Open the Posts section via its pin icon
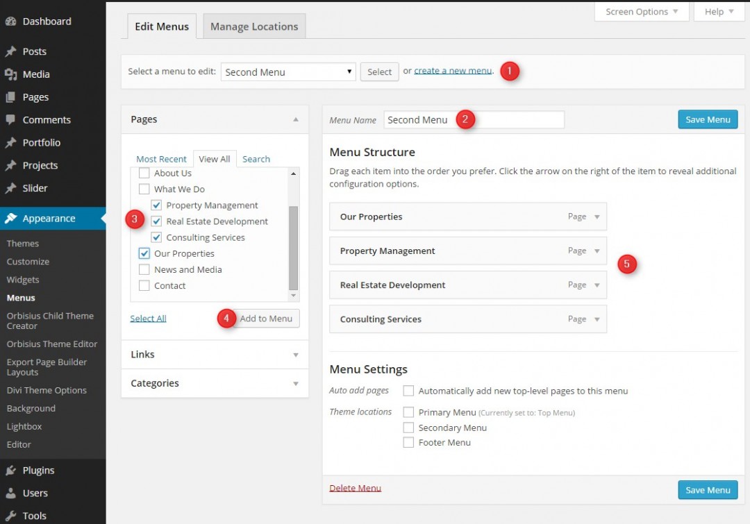Screen dimensions: 750x524 pyautogui.click(x=11, y=51)
